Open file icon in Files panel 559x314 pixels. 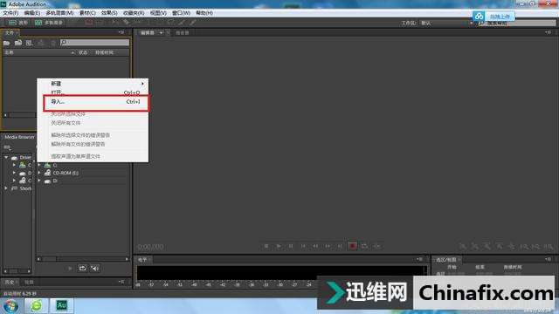coord(7,43)
